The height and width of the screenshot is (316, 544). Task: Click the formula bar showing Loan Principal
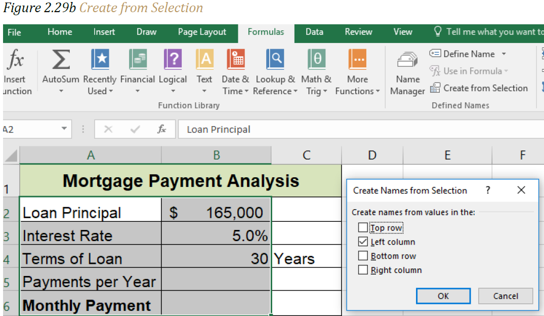(x=361, y=129)
